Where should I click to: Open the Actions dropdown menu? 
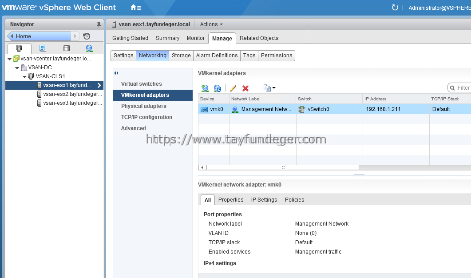click(211, 24)
